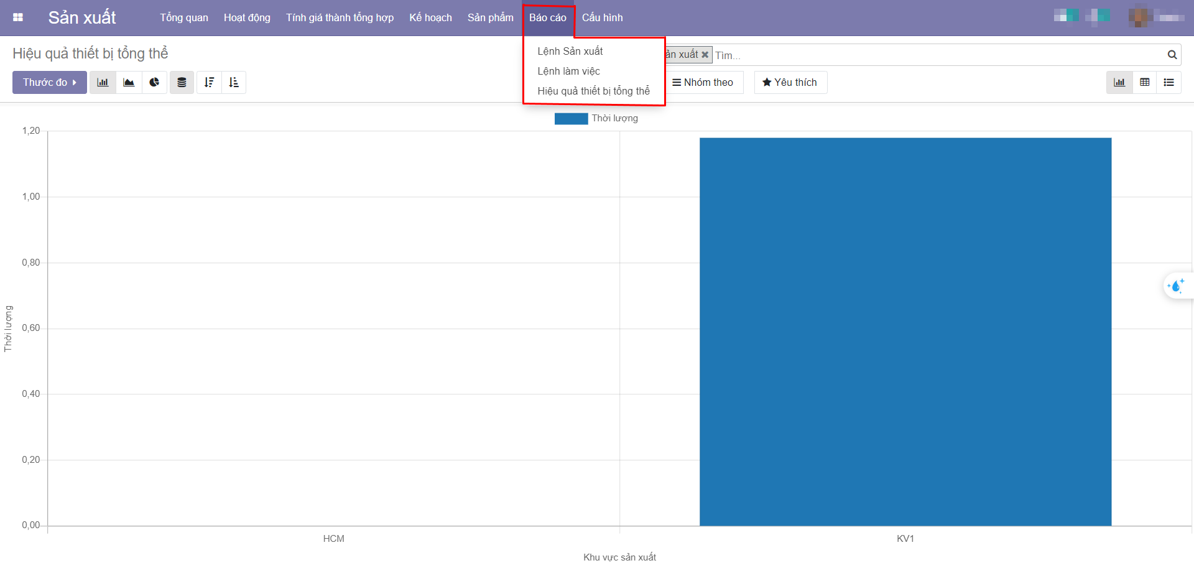Sort chart in ascending order
This screenshot has height=563, width=1194.
coord(234,82)
